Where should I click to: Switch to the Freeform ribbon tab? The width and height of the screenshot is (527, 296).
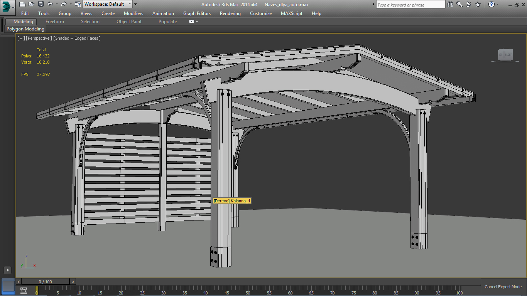pos(55,22)
